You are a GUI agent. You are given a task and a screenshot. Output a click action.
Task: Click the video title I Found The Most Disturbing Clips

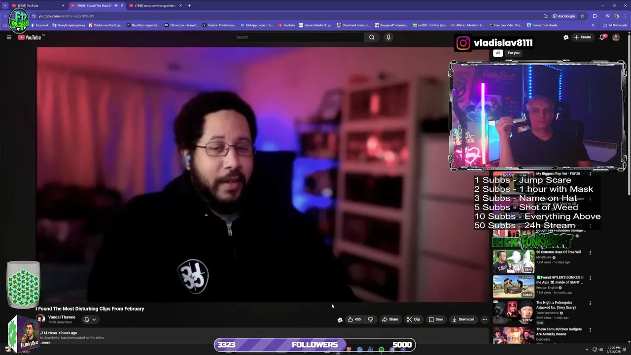click(x=90, y=309)
